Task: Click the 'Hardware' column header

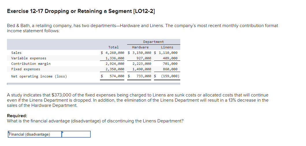Action: [140, 47]
